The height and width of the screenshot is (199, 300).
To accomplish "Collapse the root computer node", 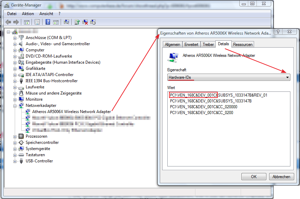I will 8,32.
